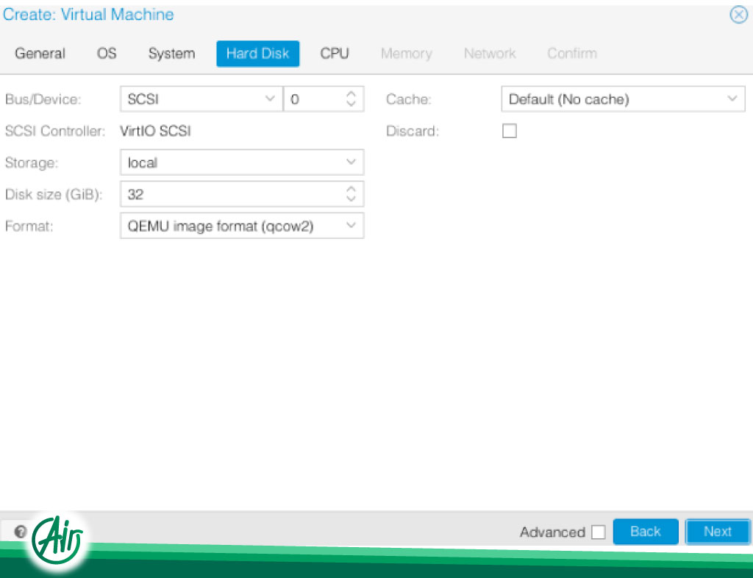Decrease the Disk size value
753x578 pixels.
(351, 199)
